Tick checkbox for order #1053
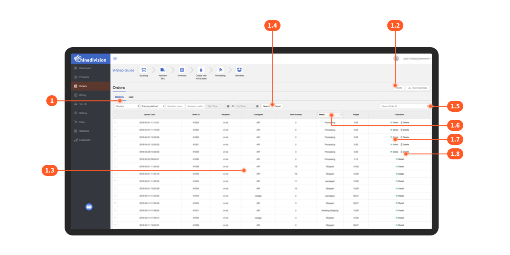 (115, 122)
